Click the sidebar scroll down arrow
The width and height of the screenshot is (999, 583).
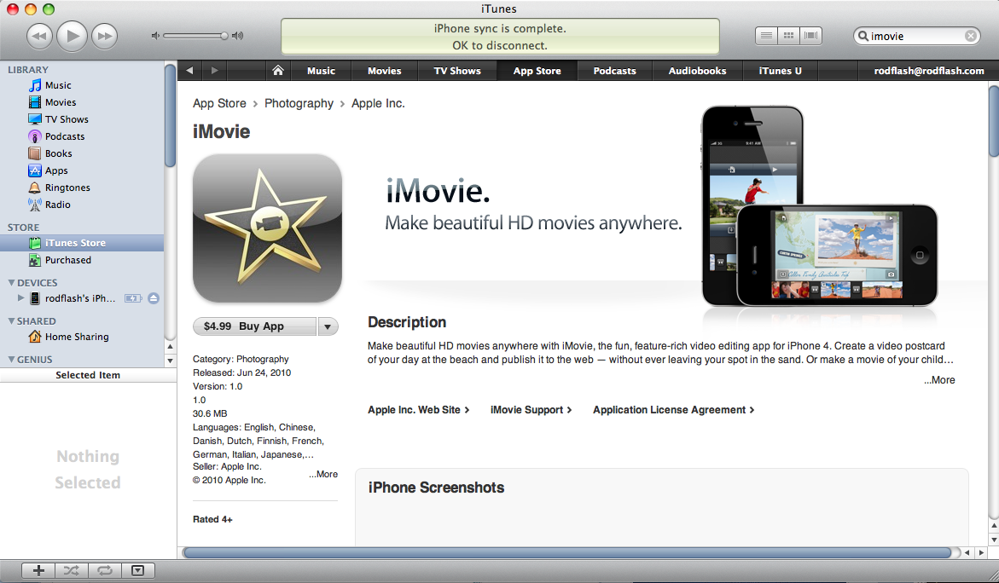coord(170,361)
